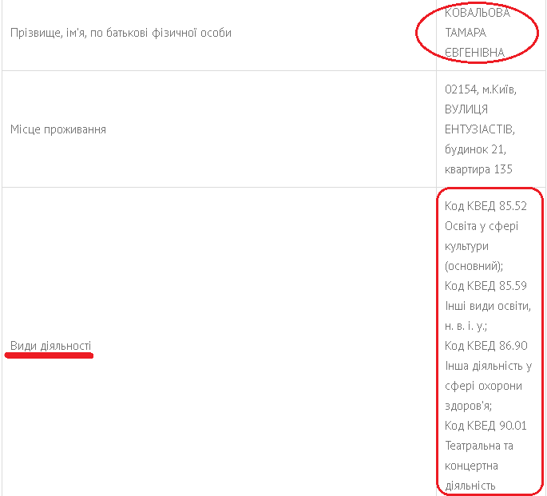
Task: Click the underlined 'Види діяльності' label
Action: click(50, 346)
